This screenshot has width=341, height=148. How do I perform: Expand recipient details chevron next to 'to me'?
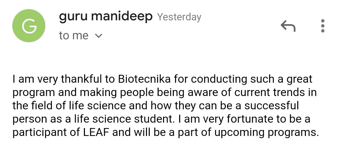point(98,36)
